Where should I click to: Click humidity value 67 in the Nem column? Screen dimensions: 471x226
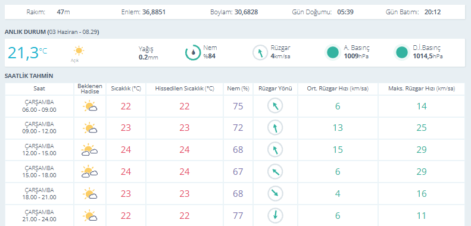pyautogui.click(x=238, y=172)
